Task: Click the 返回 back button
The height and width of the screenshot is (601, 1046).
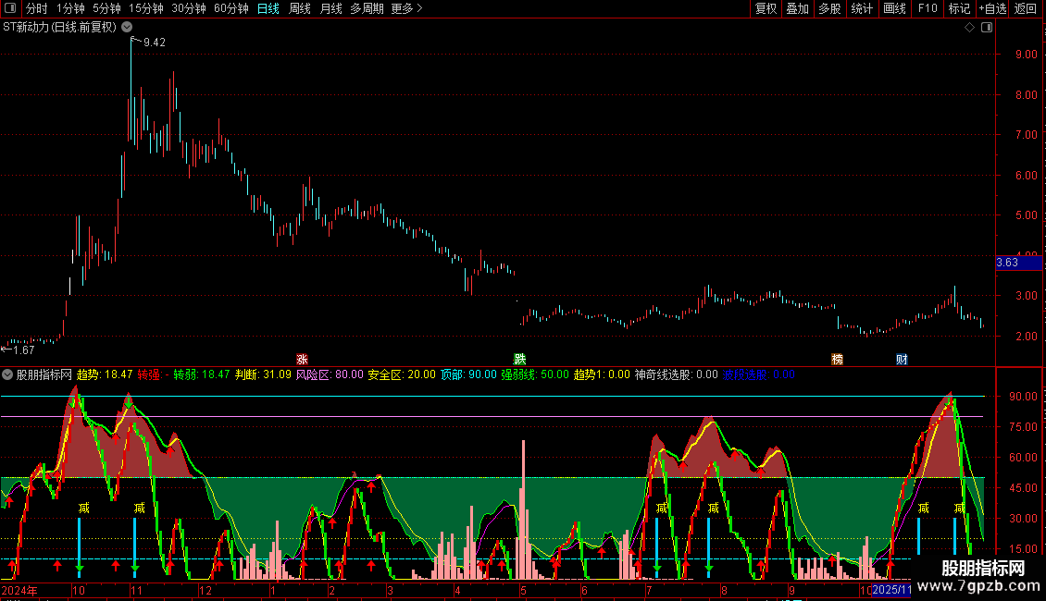Action: pyautogui.click(x=1026, y=9)
